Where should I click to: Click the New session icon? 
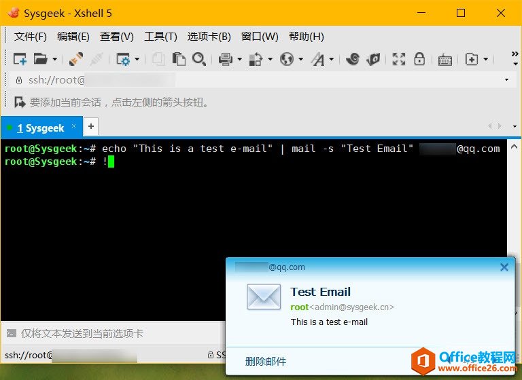pyautogui.click(x=20, y=59)
